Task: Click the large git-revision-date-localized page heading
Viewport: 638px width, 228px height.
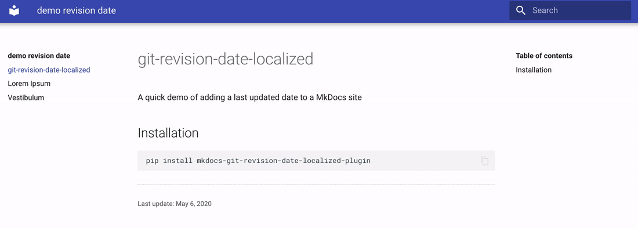Action: tap(226, 59)
